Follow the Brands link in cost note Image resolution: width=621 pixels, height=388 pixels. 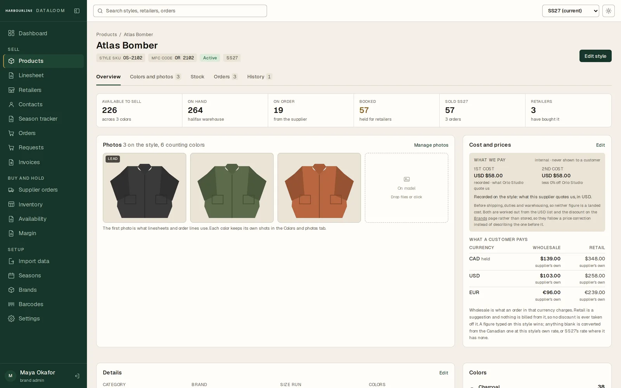click(480, 218)
